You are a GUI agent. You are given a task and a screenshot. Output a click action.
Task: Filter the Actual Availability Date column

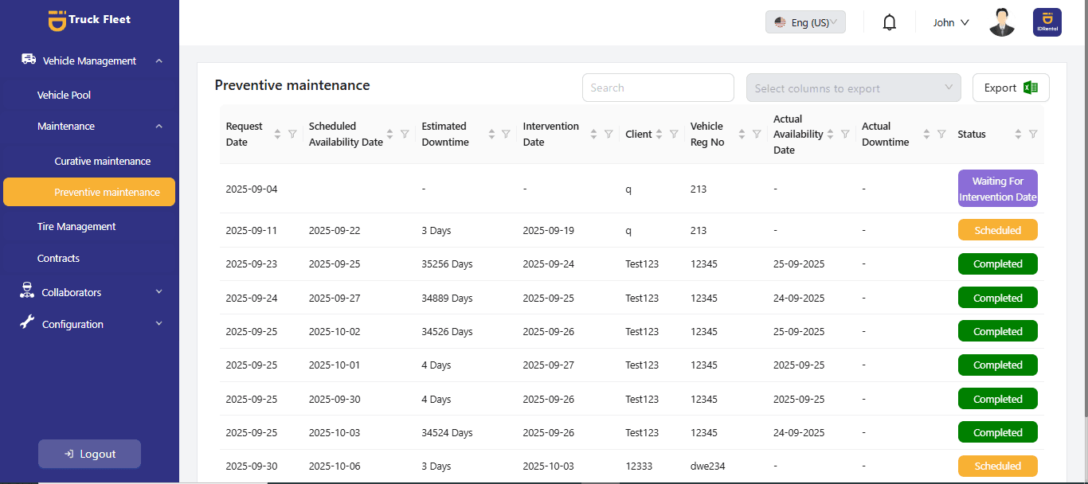(845, 134)
